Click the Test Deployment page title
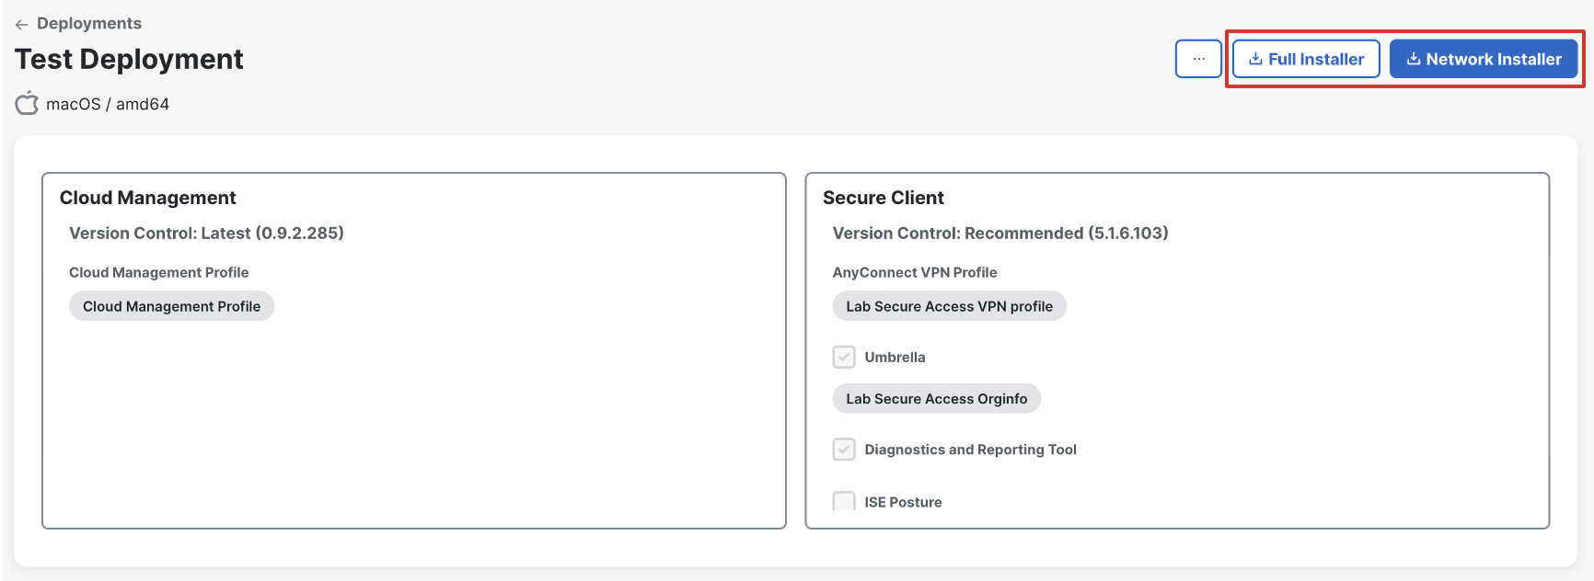 (x=129, y=59)
